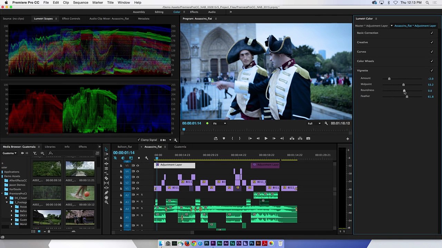
Task: Select the Slip tool
Action: [106, 183]
